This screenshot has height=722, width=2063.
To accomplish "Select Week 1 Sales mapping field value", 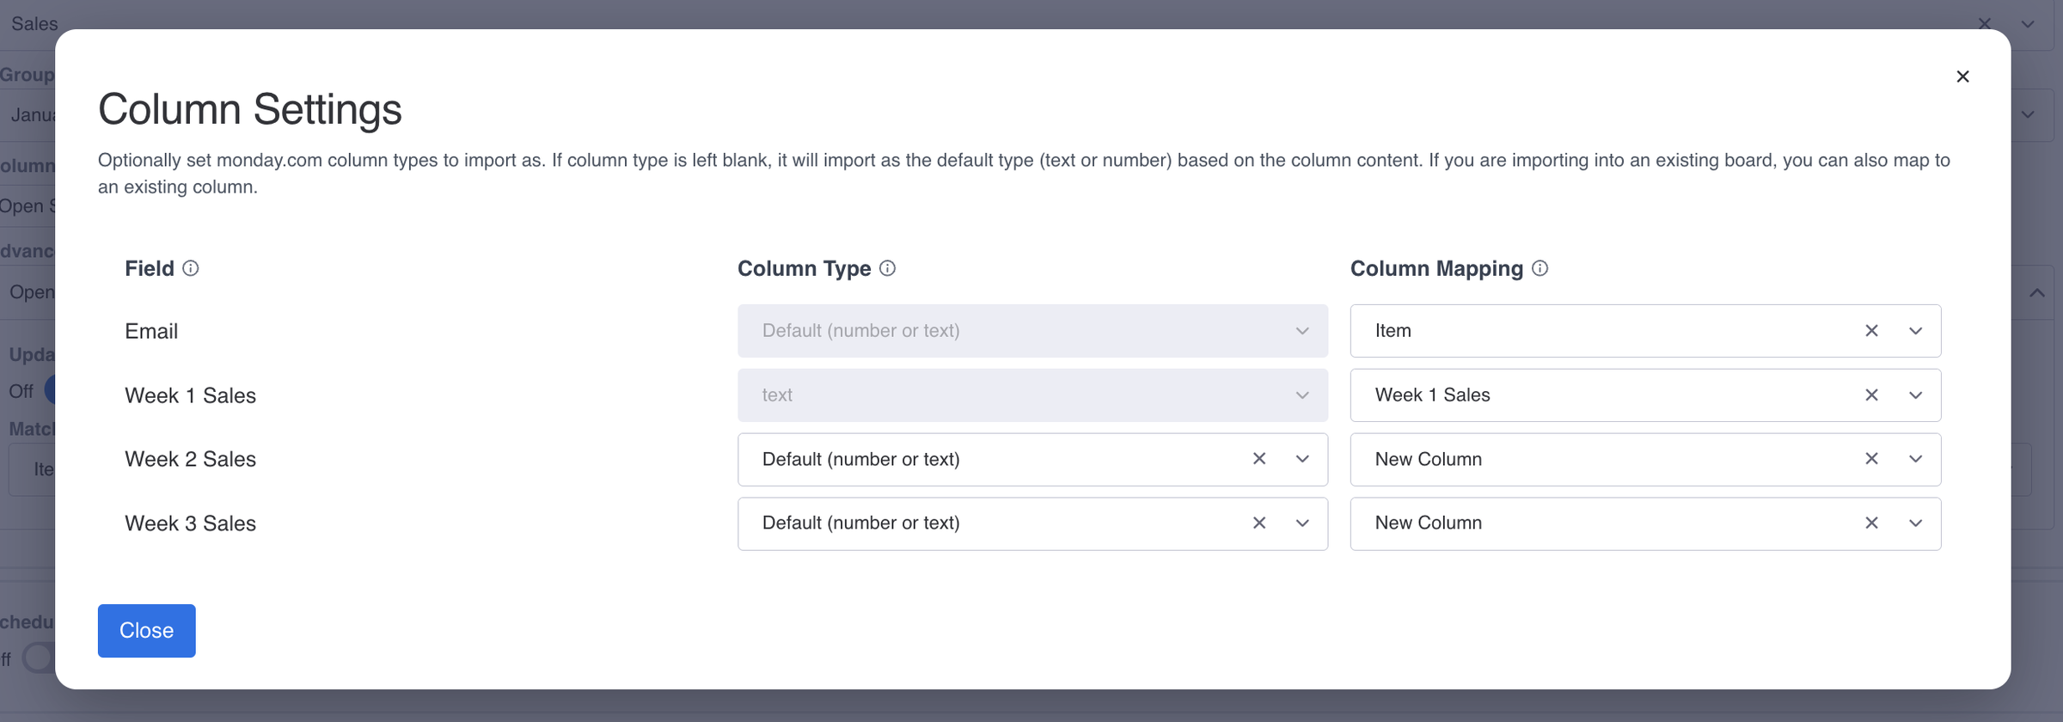I will pyautogui.click(x=1645, y=395).
